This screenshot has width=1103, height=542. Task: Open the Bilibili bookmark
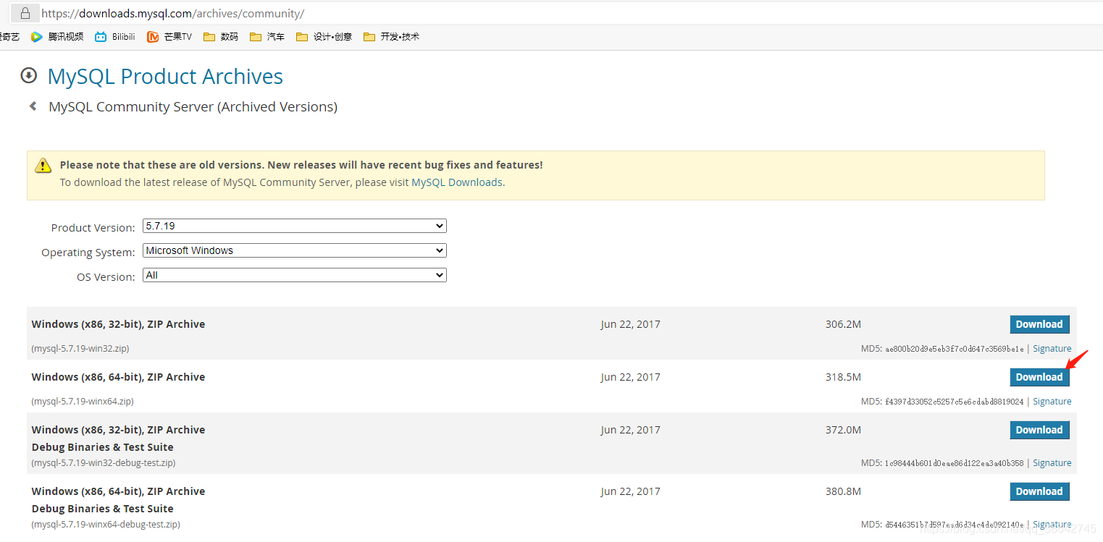(x=115, y=36)
